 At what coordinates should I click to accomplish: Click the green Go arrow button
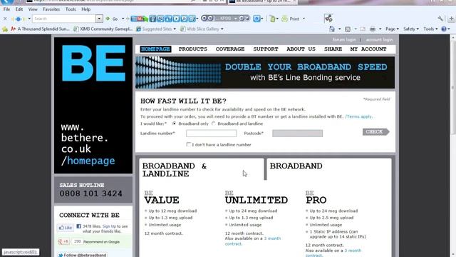(108, 19)
